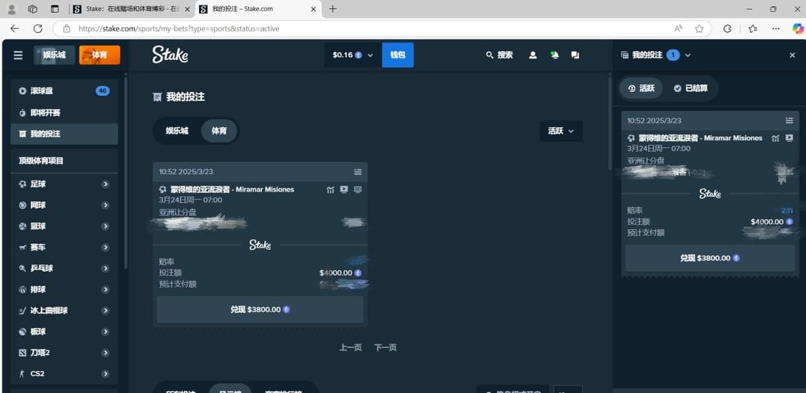Open the hamburger sidebar menu
The height and width of the screenshot is (393, 806).
pos(18,55)
